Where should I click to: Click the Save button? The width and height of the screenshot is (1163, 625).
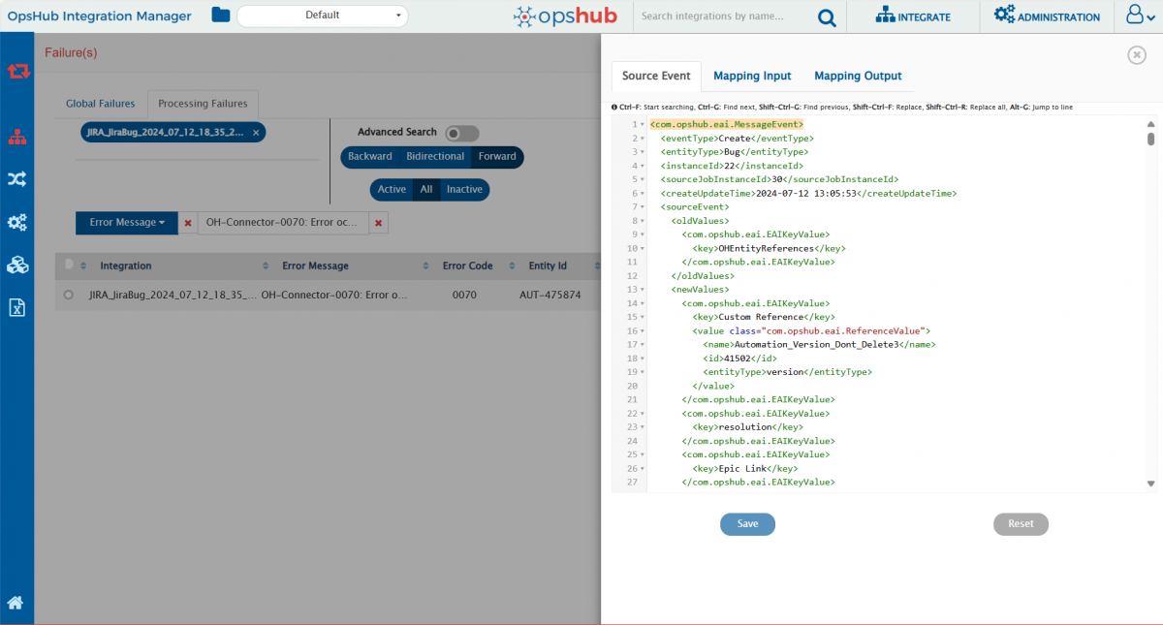(747, 524)
